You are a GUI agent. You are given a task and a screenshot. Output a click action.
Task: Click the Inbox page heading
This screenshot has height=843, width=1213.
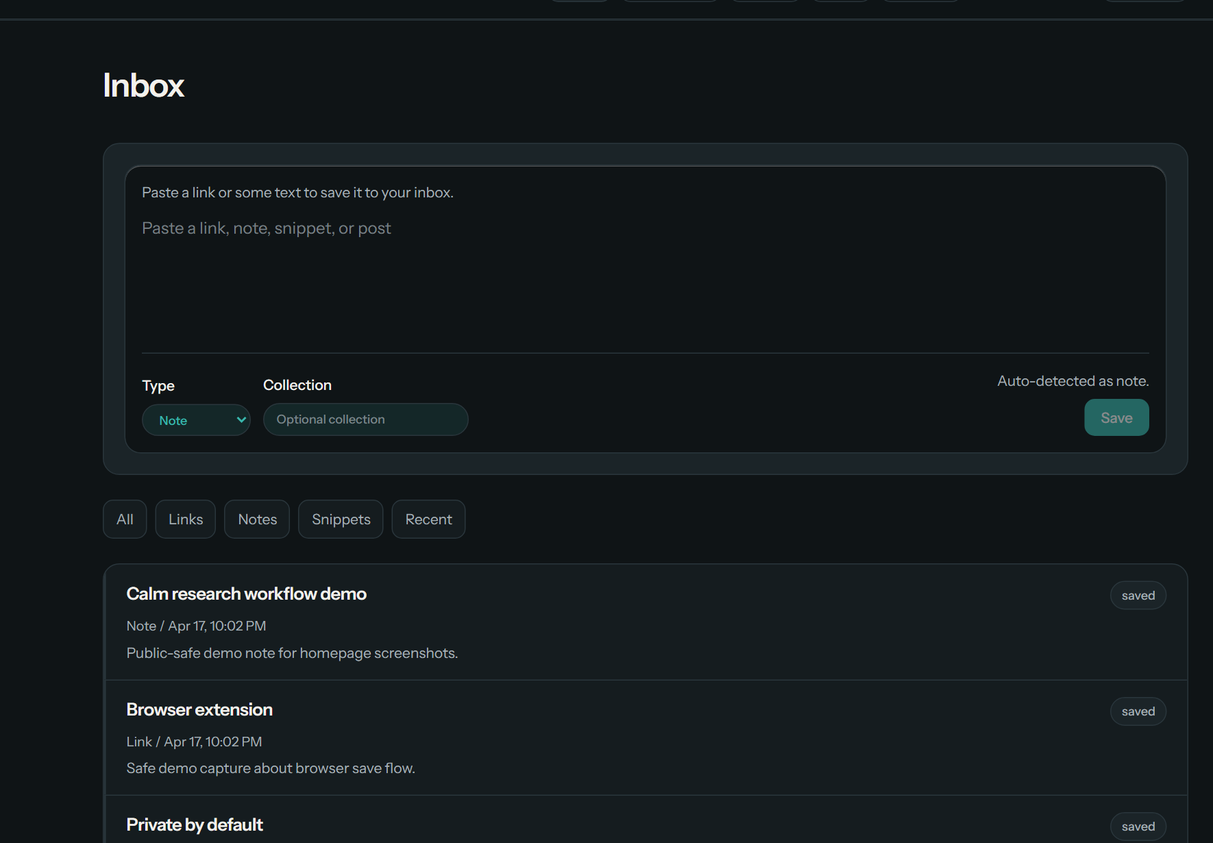pos(143,85)
